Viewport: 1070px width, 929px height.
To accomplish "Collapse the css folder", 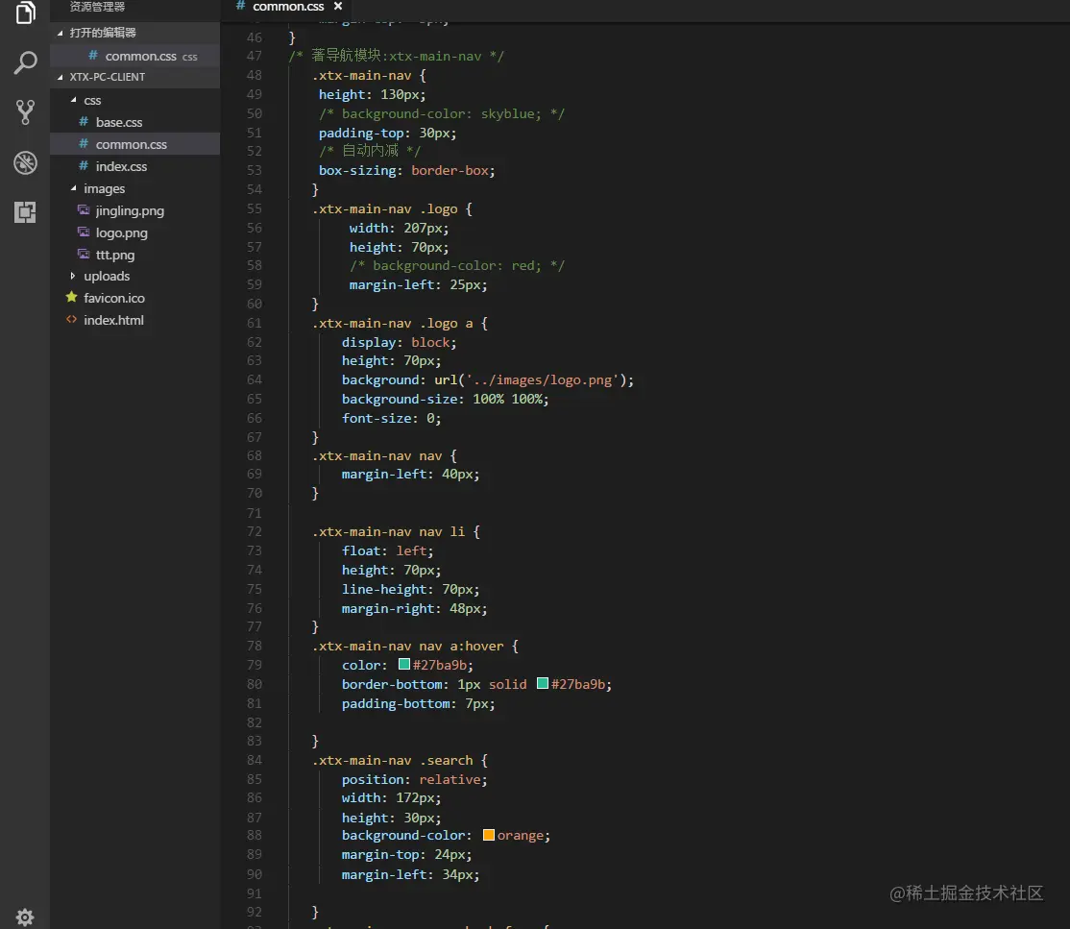I will 73,100.
